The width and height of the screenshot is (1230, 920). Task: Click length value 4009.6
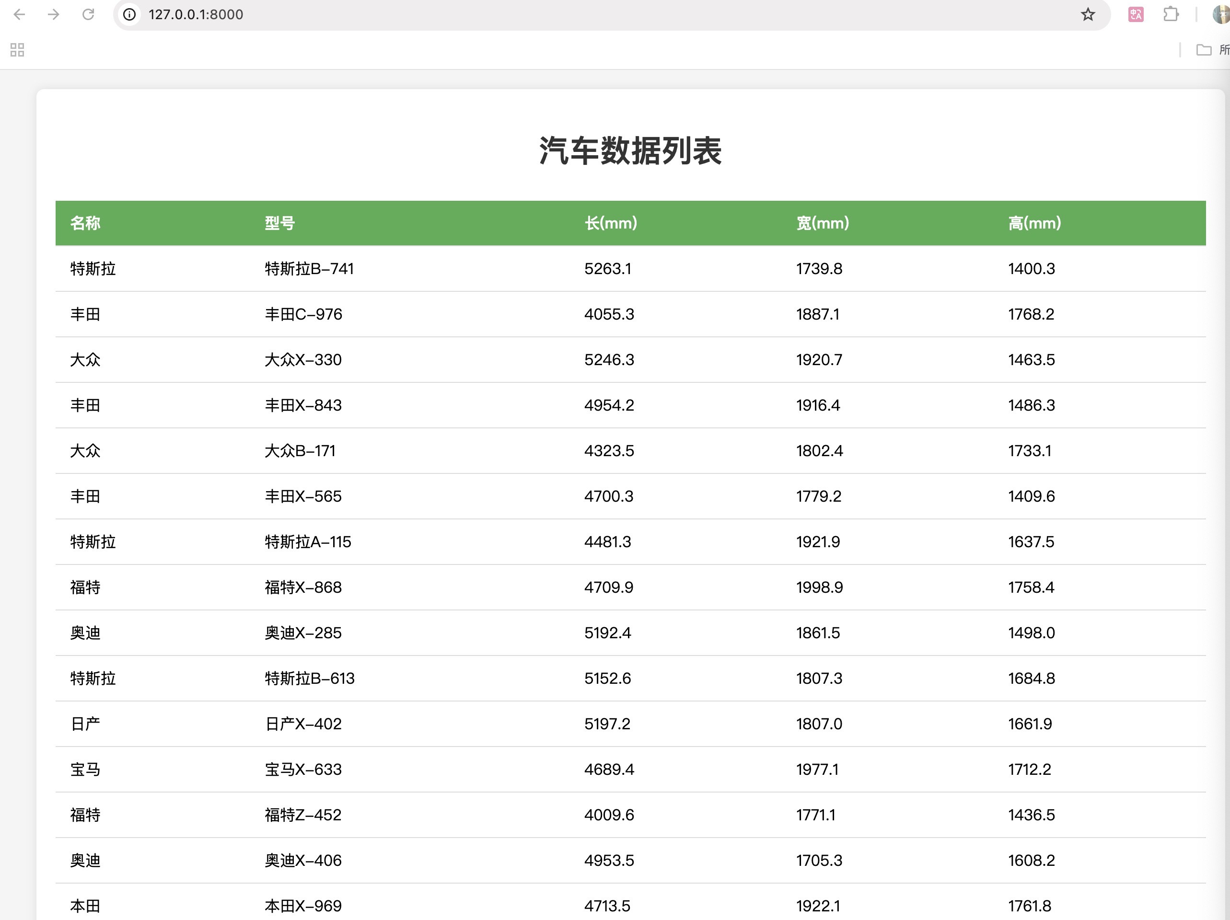click(609, 816)
